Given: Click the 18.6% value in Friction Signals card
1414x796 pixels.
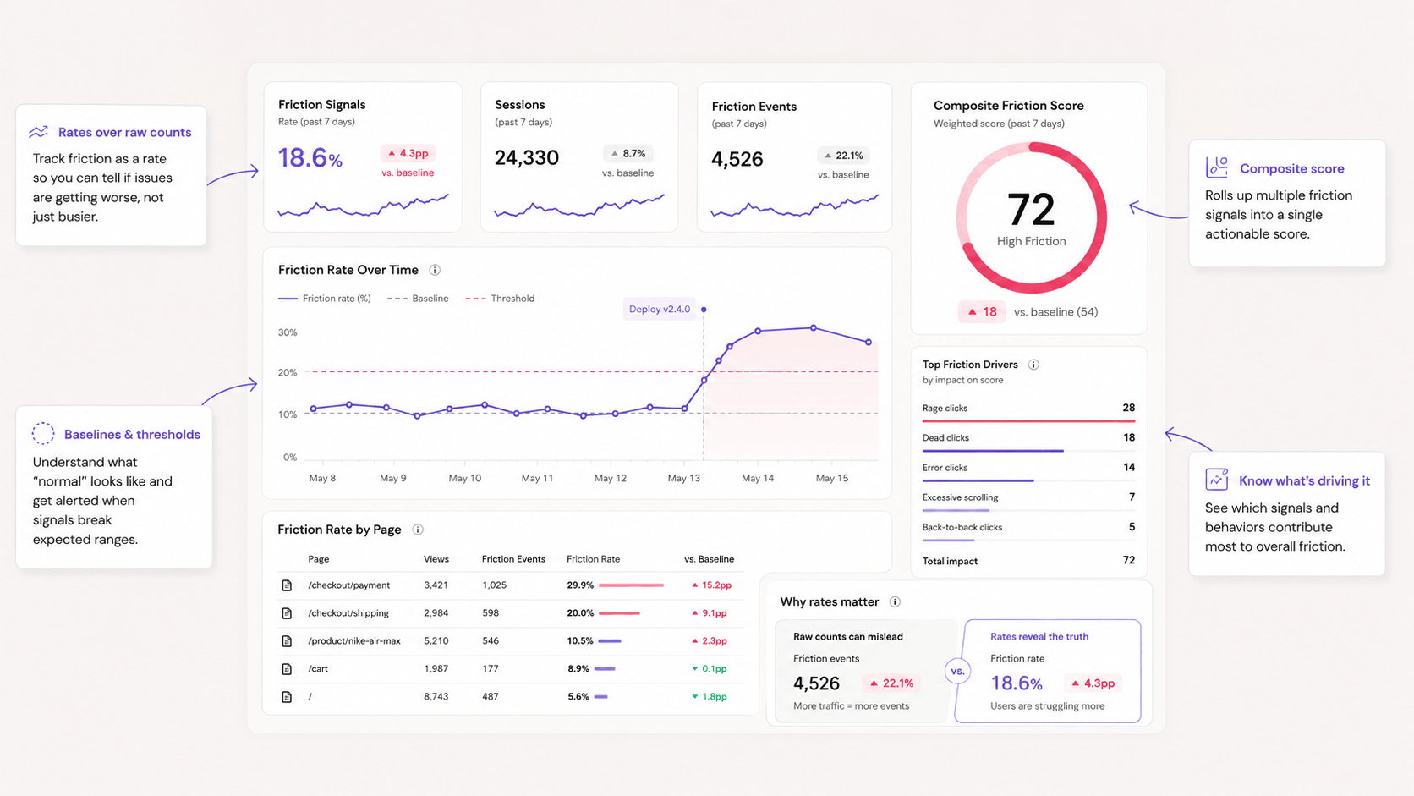Looking at the screenshot, I should coord(310,158).
